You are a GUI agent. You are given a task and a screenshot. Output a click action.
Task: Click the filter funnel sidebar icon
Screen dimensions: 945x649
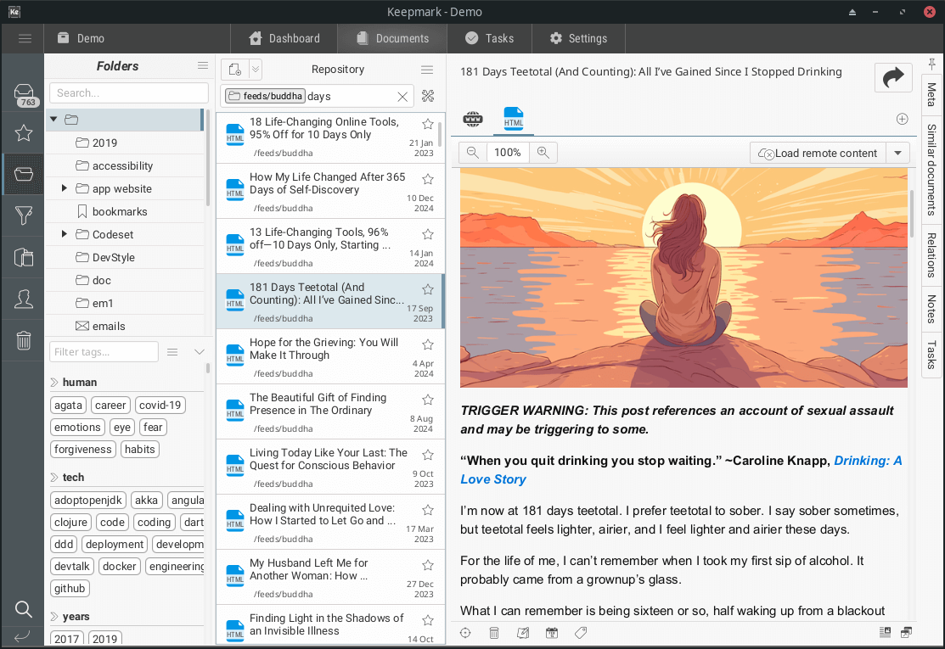click(x=24, y=216)
